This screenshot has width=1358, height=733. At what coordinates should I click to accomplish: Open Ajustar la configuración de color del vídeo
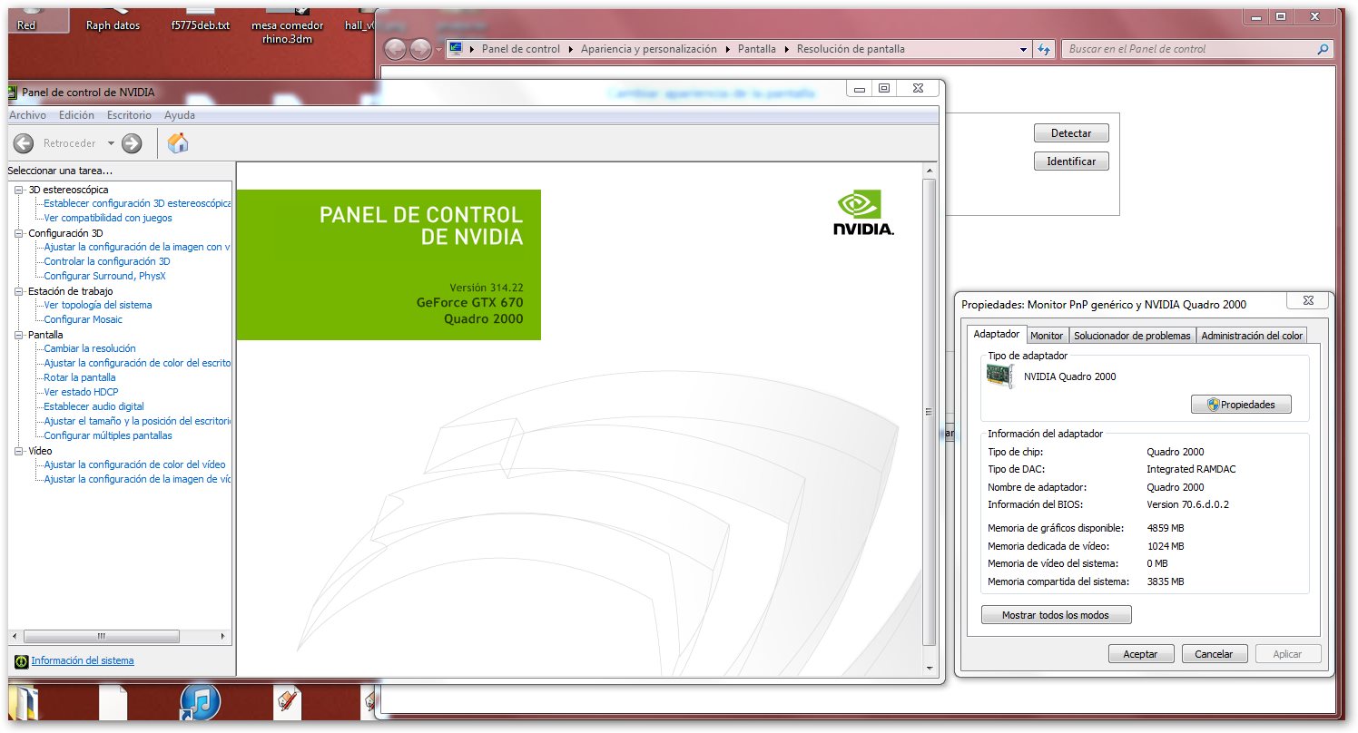pyautogui.click(x=135, y=464)
